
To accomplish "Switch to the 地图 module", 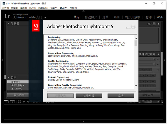I will 105,17.
